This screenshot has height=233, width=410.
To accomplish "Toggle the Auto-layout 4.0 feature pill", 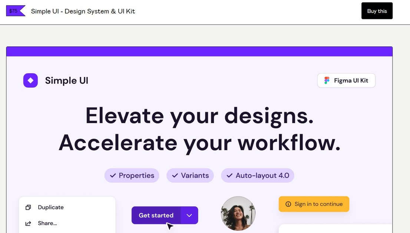I will tap(258, 175).
